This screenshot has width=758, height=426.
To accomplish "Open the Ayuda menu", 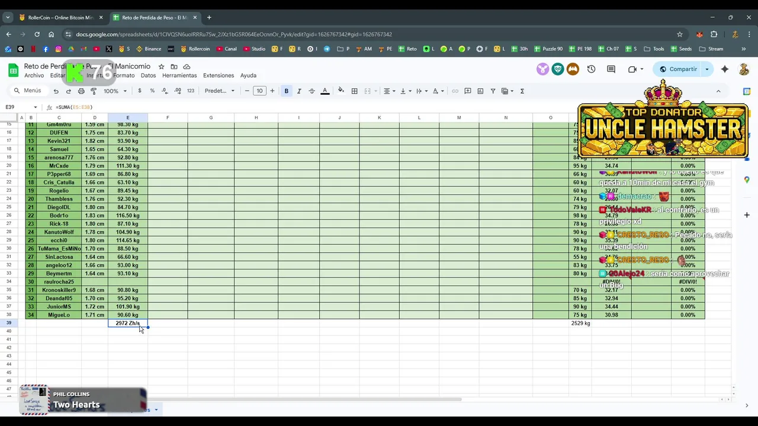I will (x=248, y=76).
